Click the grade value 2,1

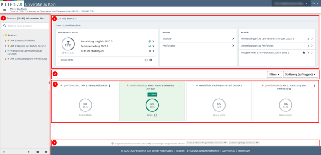[146, 60]
